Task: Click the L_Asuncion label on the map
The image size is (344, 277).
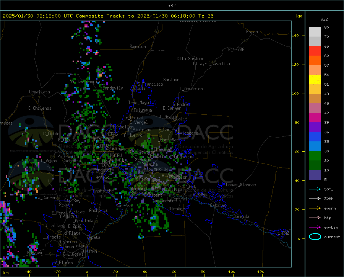Action: point(191,89)
